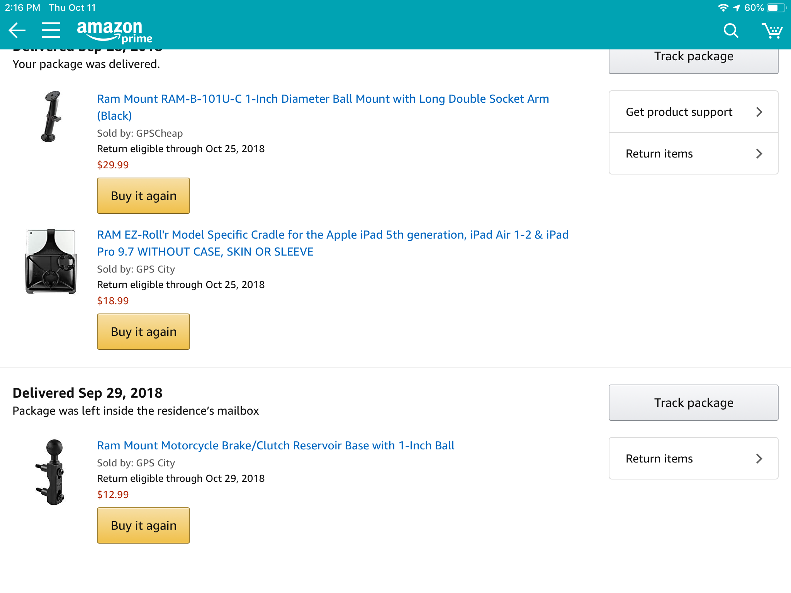View the shopping cart
The image size is (791, 593).
(x=772, y=30)
